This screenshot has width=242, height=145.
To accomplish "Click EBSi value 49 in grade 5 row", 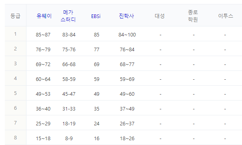I will pyautogui.click(x=97, y=94).
